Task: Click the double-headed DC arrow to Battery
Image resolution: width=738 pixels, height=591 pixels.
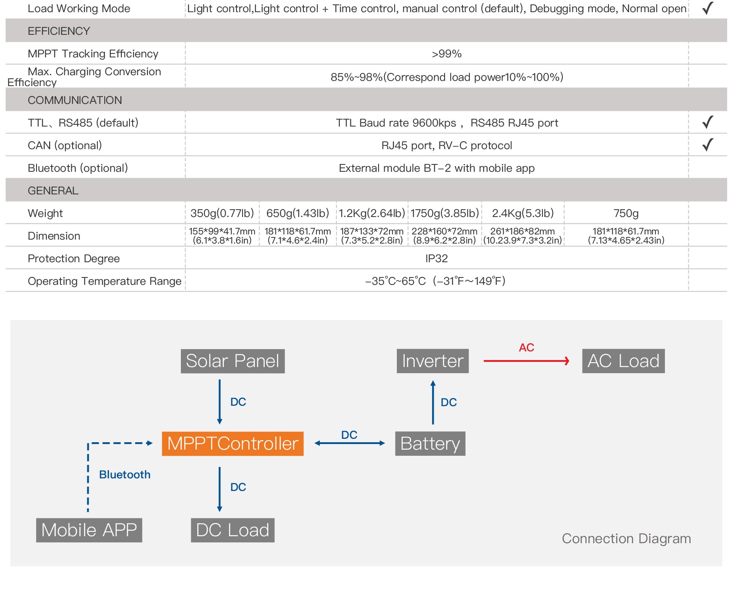Action: [x=349, y=443]
